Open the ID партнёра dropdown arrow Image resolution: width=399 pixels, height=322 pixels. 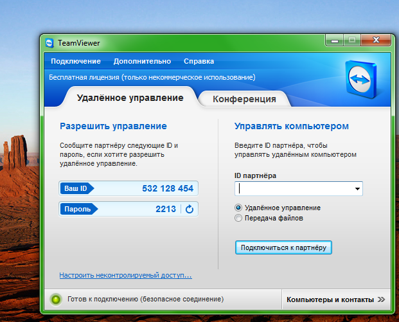click(x=357, y=189)
